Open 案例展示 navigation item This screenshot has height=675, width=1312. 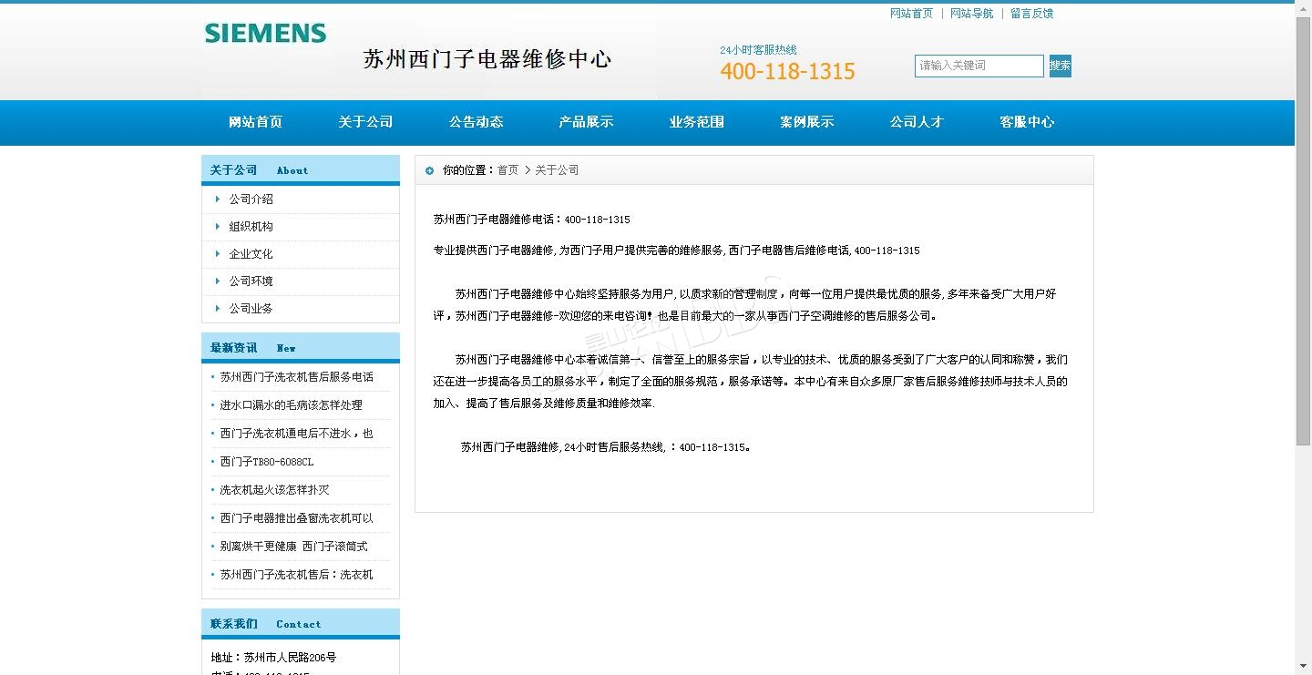click(x=806, y=122)
